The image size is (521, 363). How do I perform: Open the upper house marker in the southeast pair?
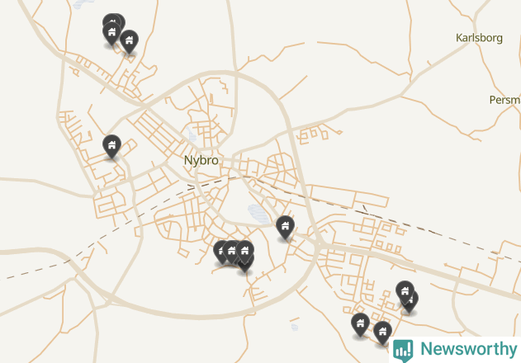(405, 292)
